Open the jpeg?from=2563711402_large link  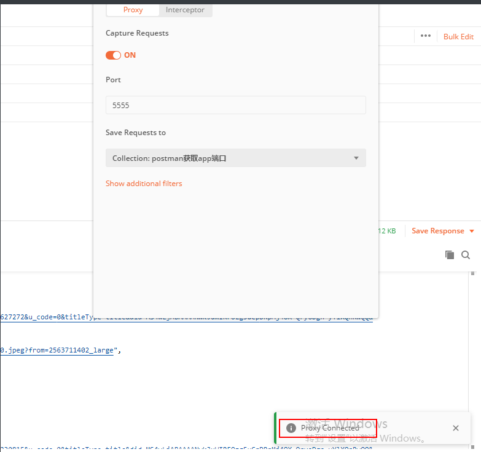pyautogui.click(x=57, y=350)
